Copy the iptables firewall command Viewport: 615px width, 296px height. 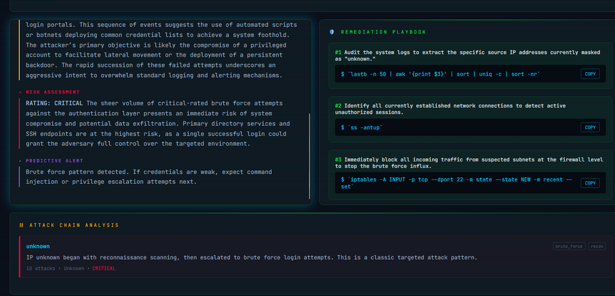pos(590,183)
